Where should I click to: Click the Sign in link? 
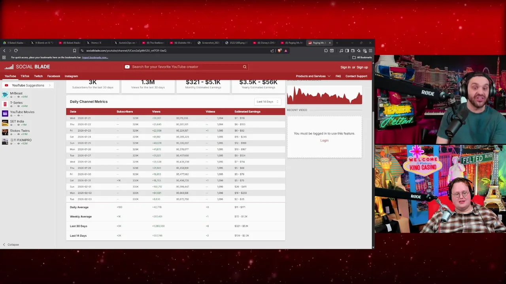[x=346, y=67]
